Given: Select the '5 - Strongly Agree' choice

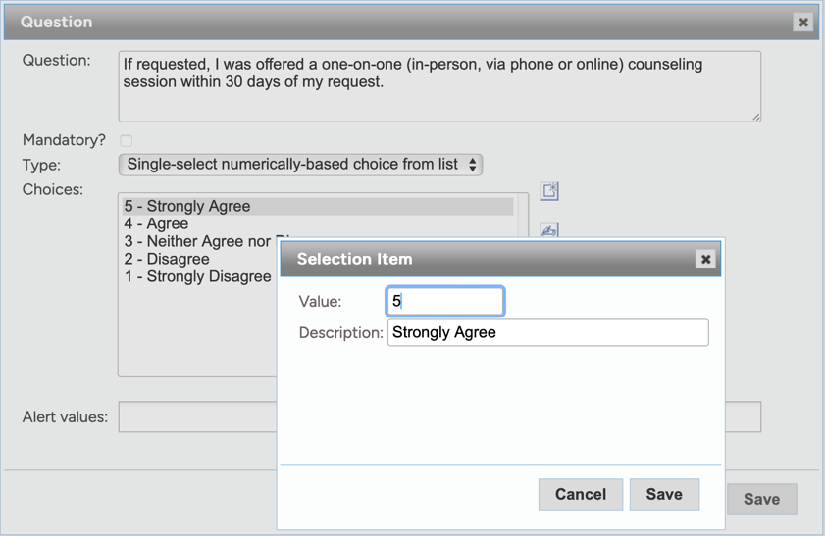Looking at the screenshot, I should pos(187,206).
